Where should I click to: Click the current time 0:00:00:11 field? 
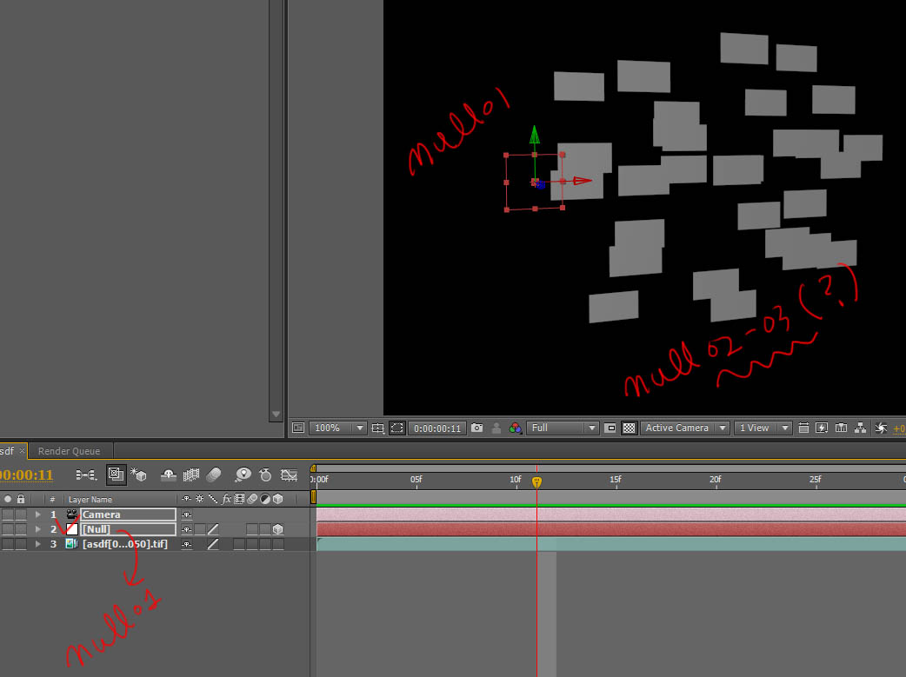[437, 428]
